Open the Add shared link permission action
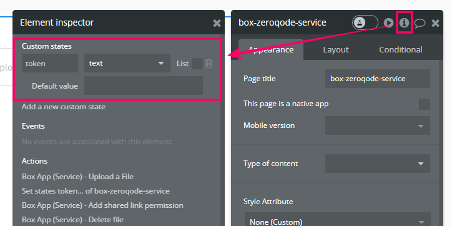Viewport: 452px width, 226px height. tap(102, 205)
